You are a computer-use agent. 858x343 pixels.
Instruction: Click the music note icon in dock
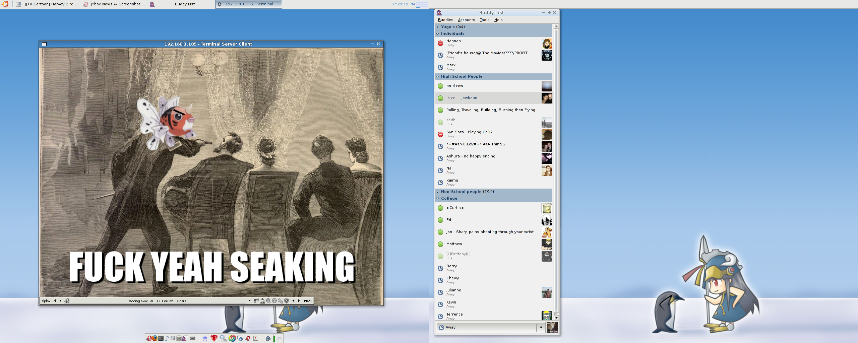tap(167, 338)
